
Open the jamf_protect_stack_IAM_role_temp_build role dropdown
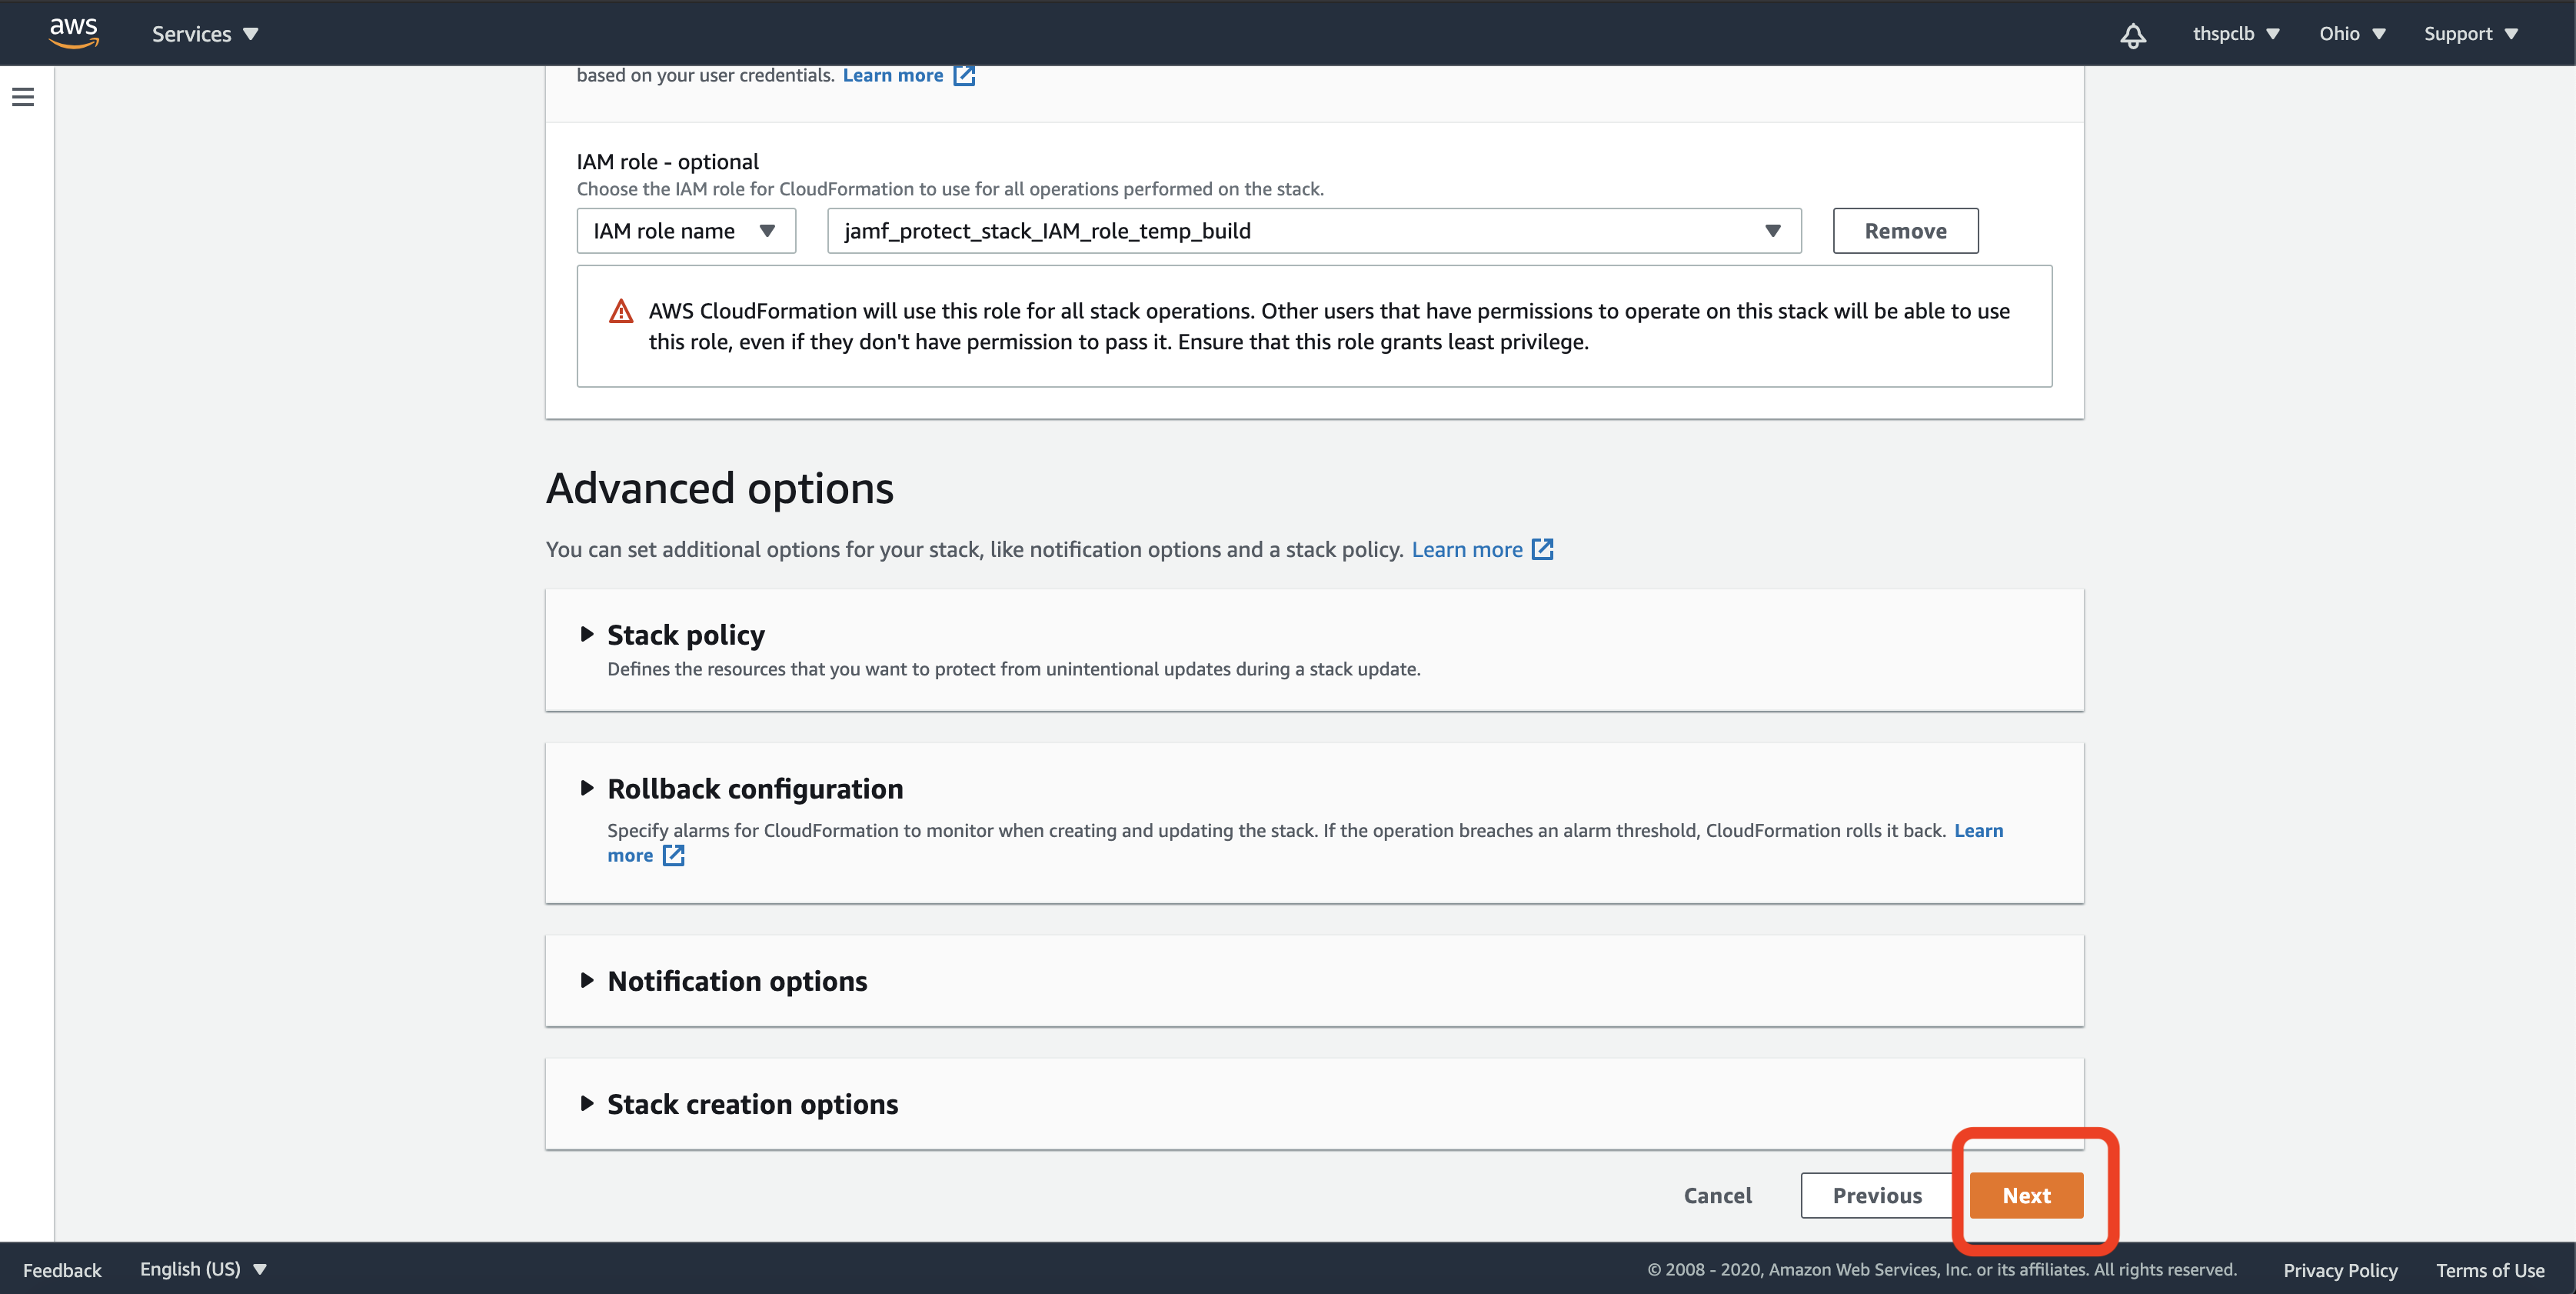pos(1314,231)
